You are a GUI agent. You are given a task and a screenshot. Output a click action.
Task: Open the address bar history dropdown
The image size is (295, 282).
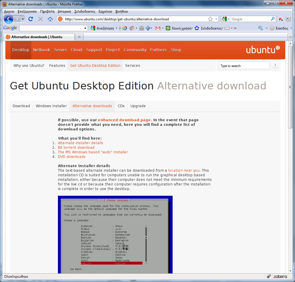coord(216,19)
